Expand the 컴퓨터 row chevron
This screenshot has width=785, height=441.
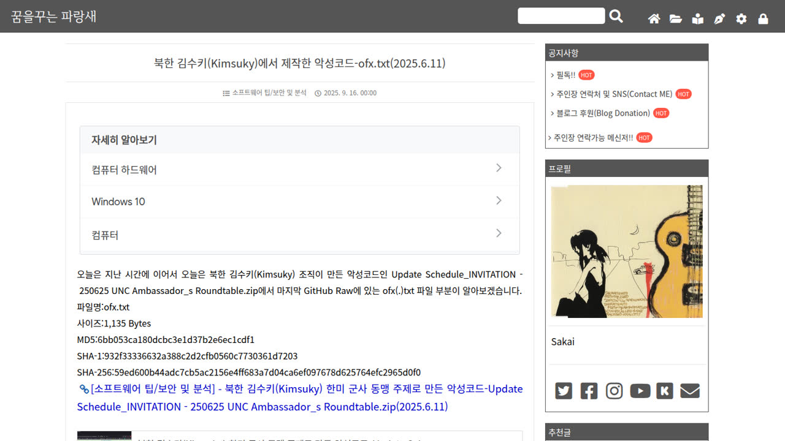(499, 233)
